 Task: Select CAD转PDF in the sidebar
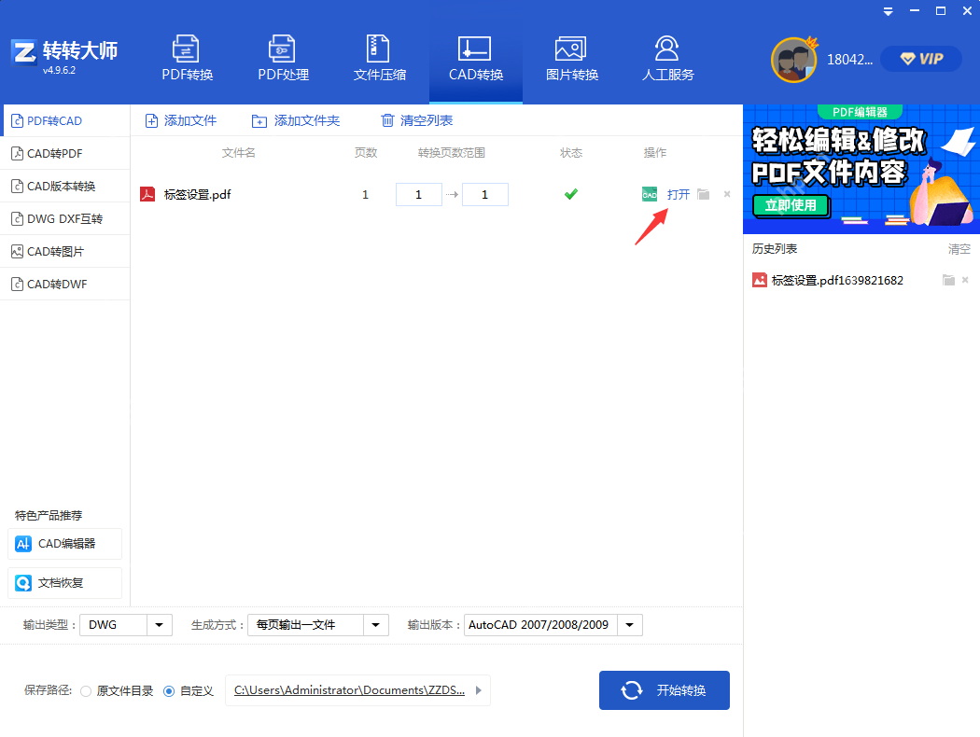tap(65, 154)
